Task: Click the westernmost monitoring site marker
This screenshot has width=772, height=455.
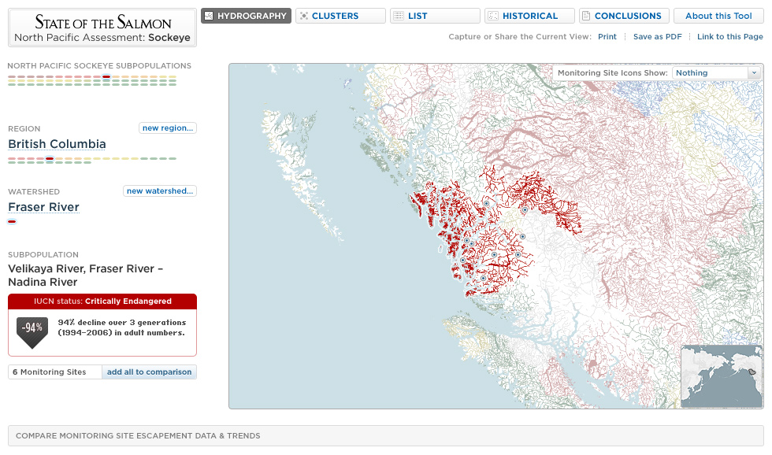Action: tap(463, 261)
